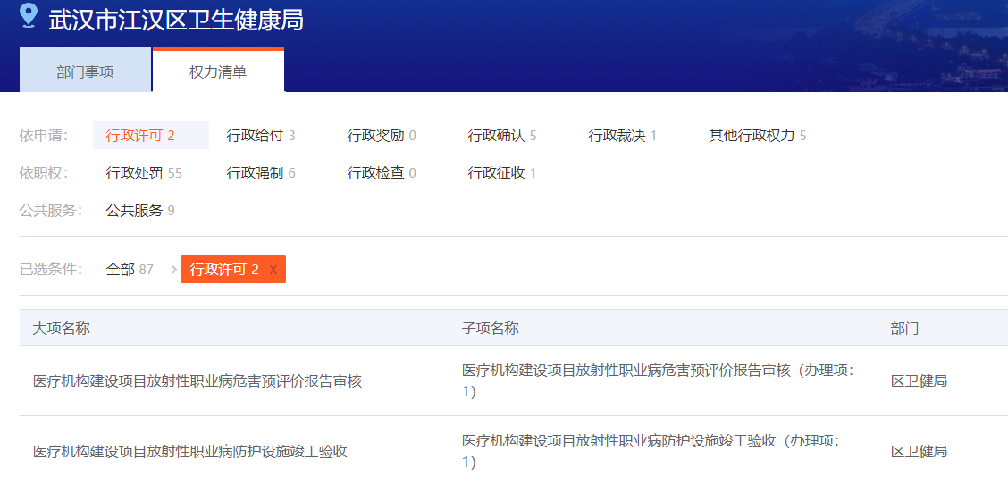Select the 权力清单 tab

[x=218, y=72]
